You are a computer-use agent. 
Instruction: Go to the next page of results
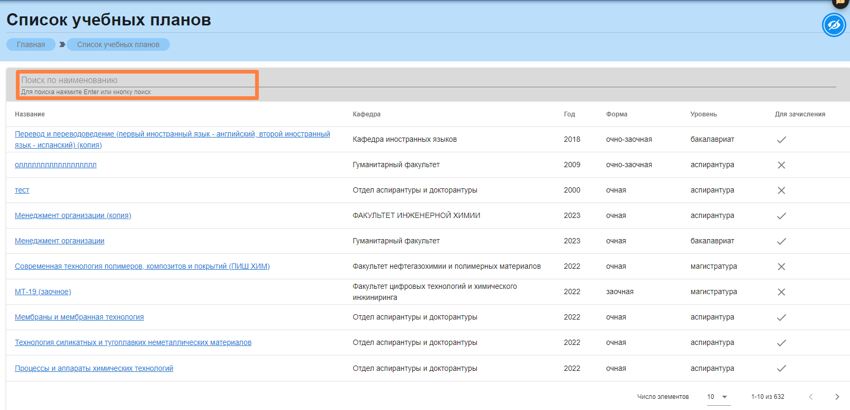coord(837,397)
